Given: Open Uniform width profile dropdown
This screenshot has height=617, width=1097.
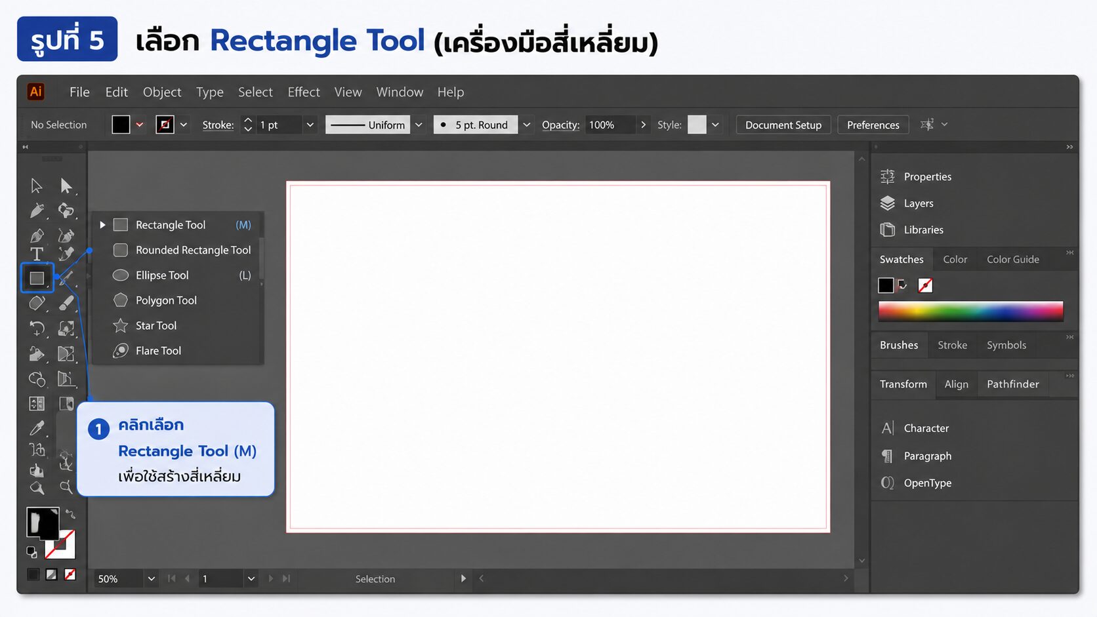Looking at the screenshot, I should click(419, 125).
